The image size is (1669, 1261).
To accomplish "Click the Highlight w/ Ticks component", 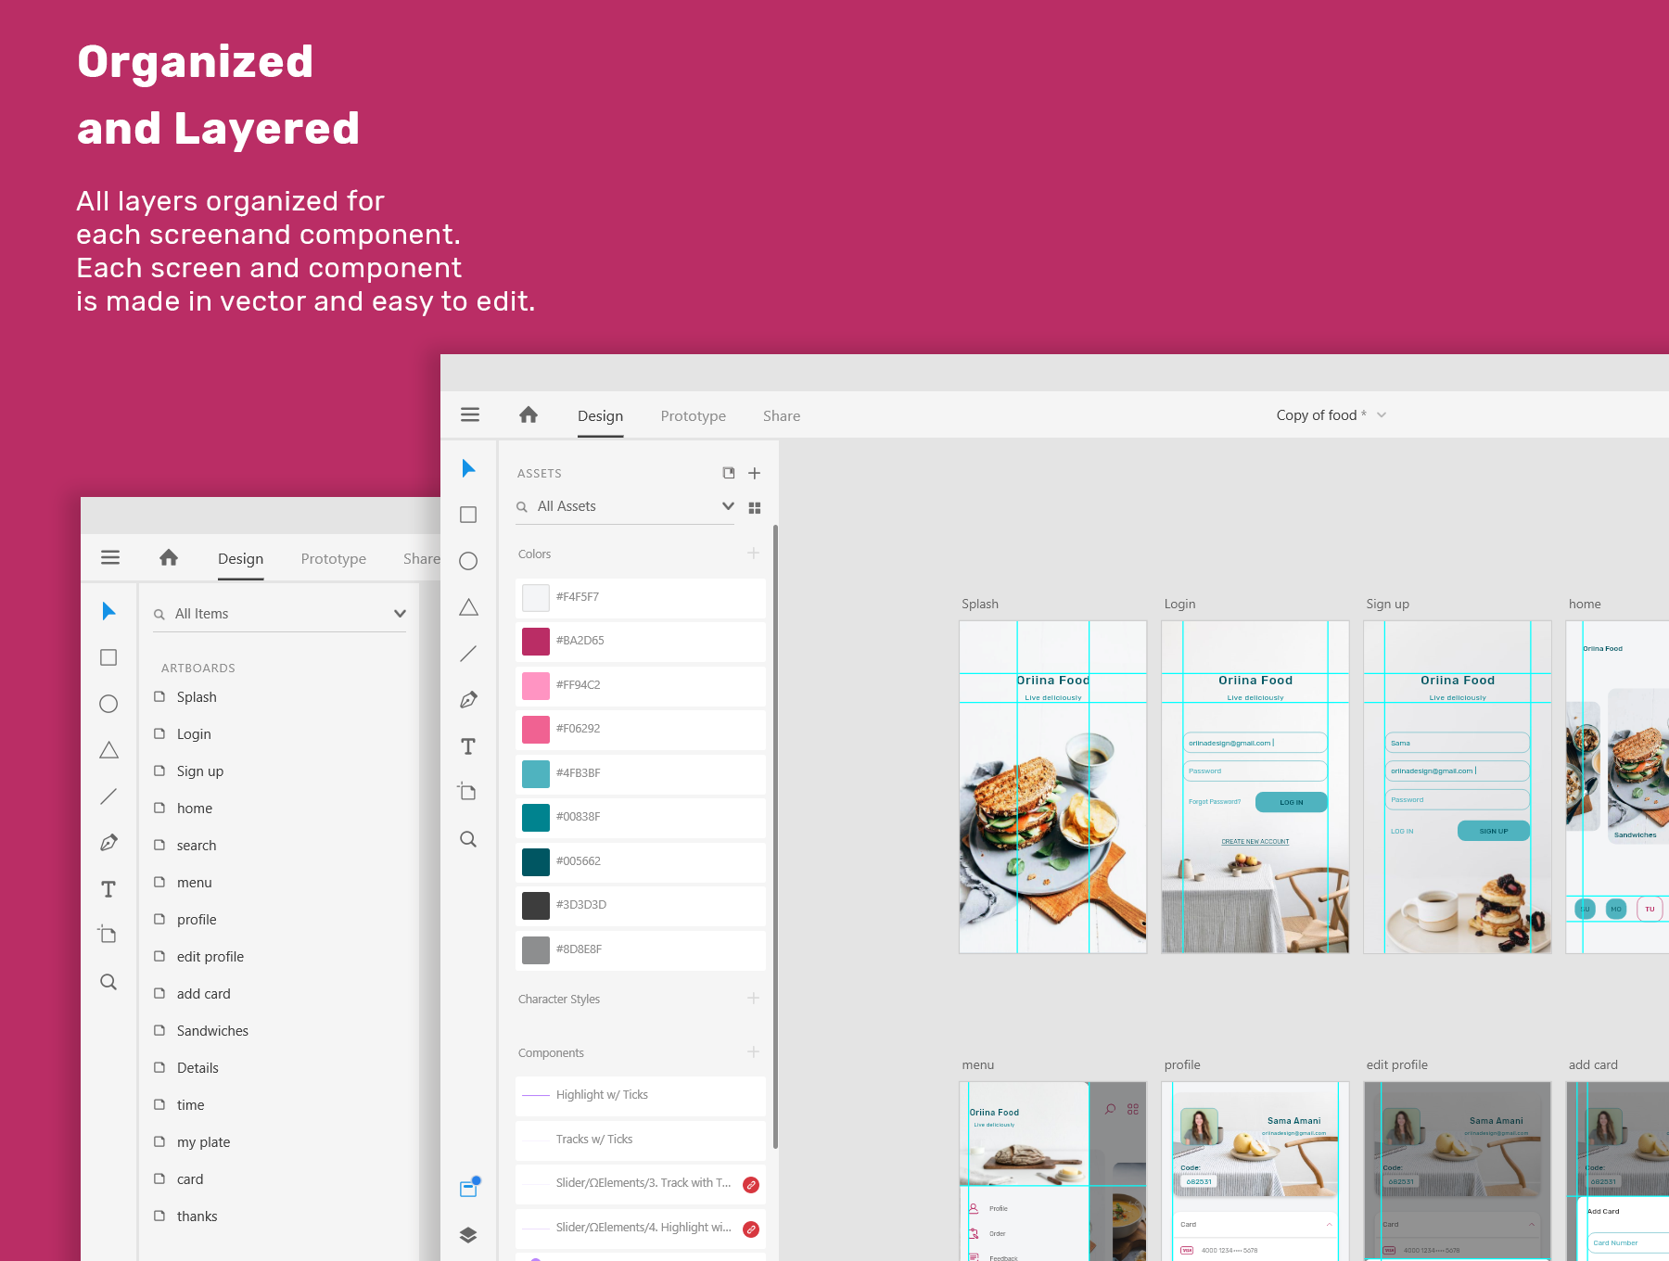I will click(x=602, y=1095).
